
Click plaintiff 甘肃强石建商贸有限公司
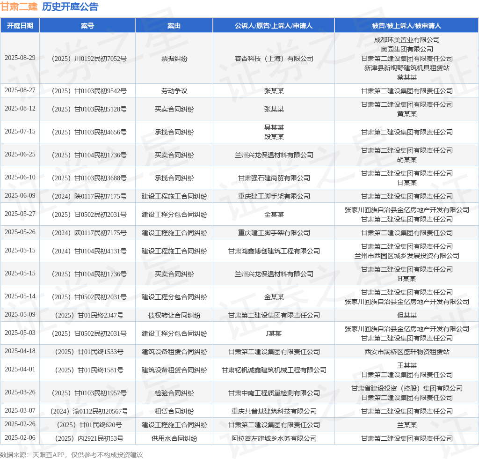[x=274, y=178]
